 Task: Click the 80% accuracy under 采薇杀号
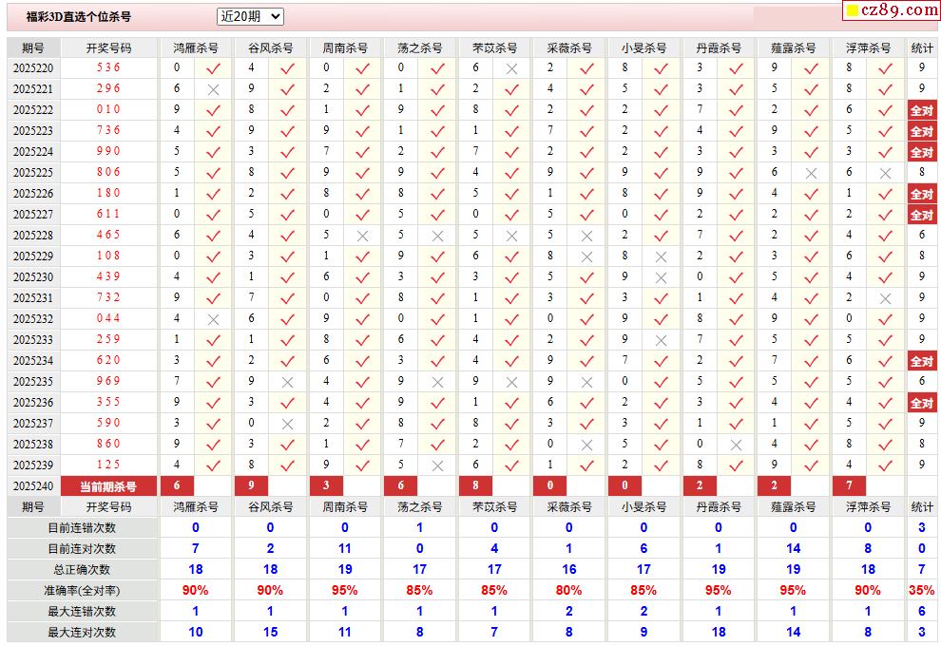(x=568, y=591)
